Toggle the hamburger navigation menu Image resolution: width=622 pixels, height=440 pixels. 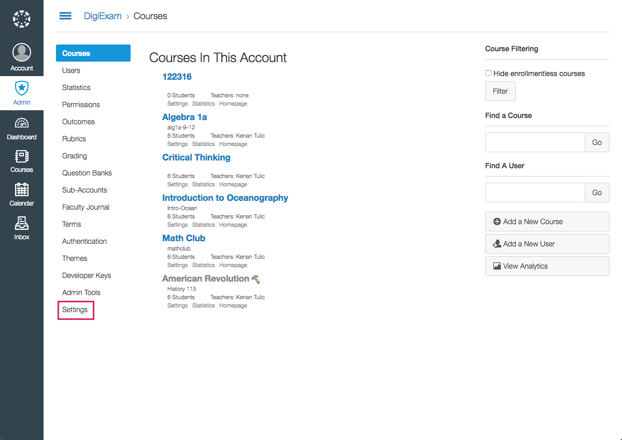pyautogui.click(x=65, y=16)
